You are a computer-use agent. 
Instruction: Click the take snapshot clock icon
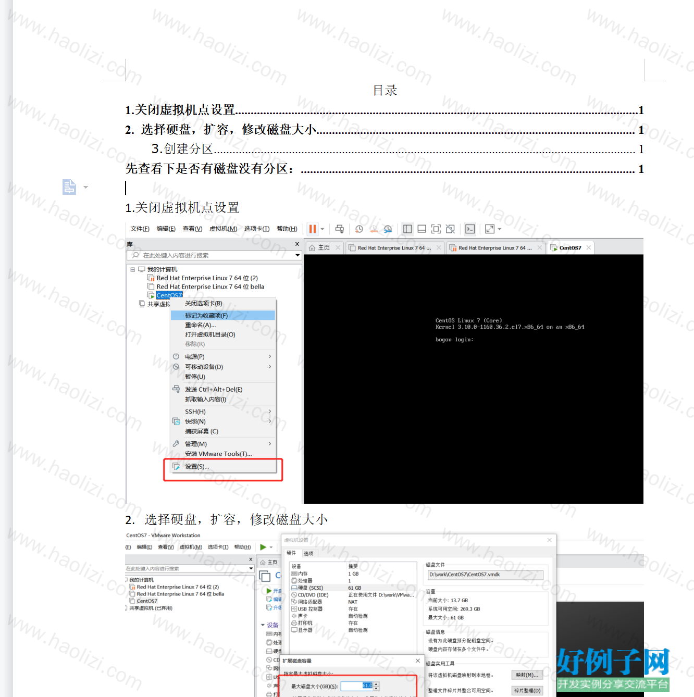point(359,229)
